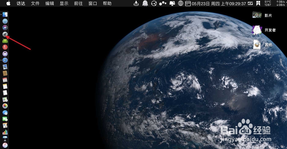This screenshot has width=287, height=149.
Task: Open the 前往 menu
Action: click(x=78, y=3)
